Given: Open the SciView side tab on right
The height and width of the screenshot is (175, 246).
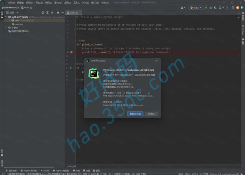Looking at the screenshot, I should tap(243, 30).
